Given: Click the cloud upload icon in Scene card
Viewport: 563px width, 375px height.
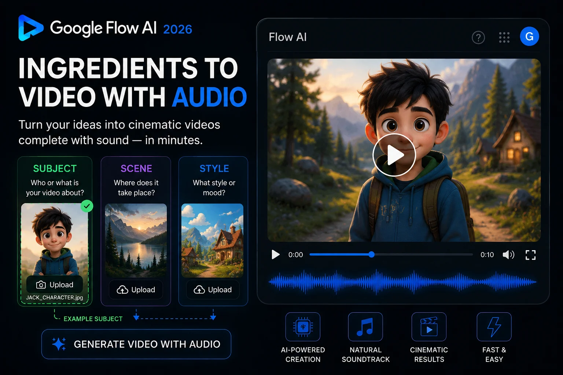Looking at the screenshot, I should pyautogui.click(x=122, y=290).
